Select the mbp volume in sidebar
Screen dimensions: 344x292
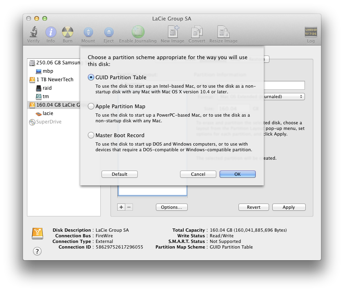[44, 71]
